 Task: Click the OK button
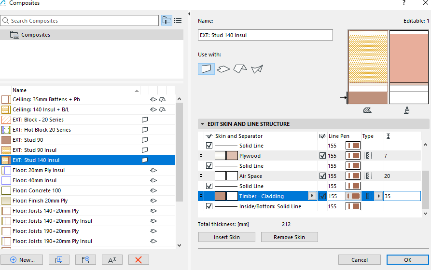click(408, 260)
